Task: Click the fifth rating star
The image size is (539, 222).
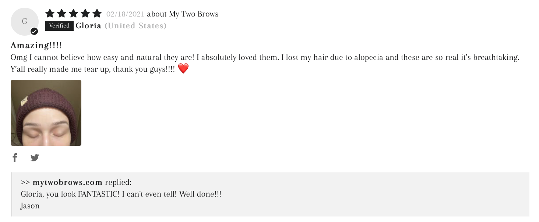Action: point(97,14)
